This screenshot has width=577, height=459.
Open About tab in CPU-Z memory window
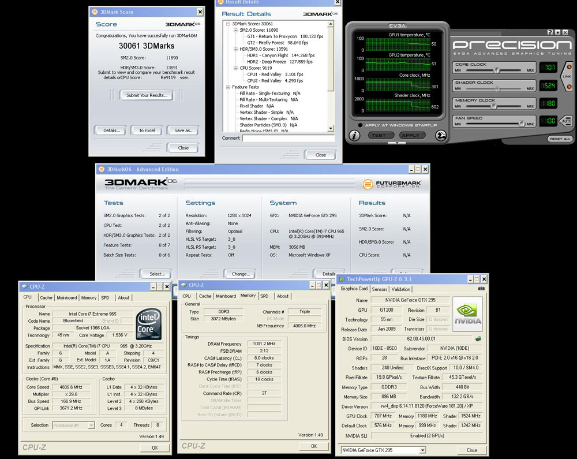coord(283,296)
